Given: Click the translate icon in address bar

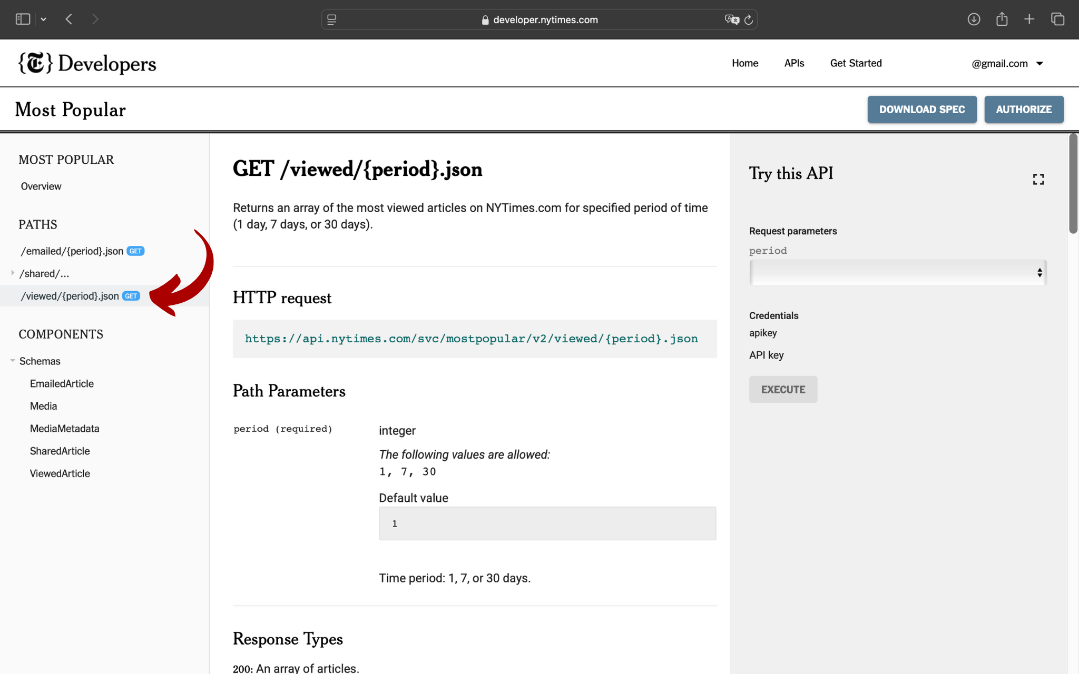Looking at the screenshot, I should [x=732, y=19].
